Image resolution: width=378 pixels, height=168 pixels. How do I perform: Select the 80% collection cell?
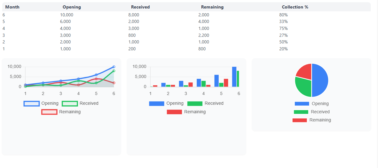click(283, 15)
